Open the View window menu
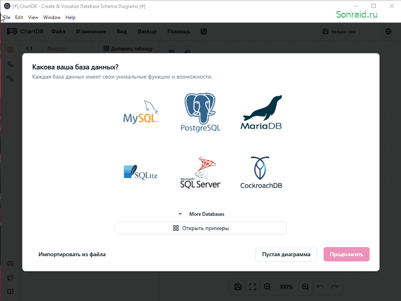This screenshot has height=301, width=401. tap(33, 17)
